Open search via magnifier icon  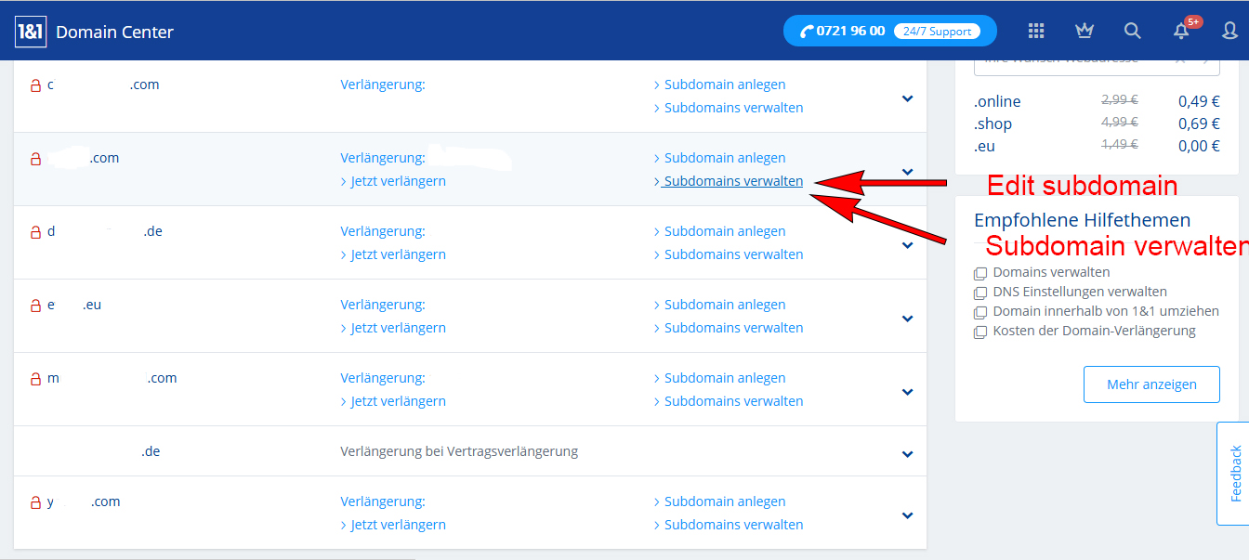coord(1132,31)
